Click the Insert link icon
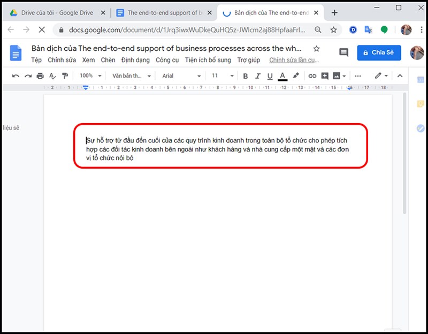The image size is (428, 334). pos(312,76)
